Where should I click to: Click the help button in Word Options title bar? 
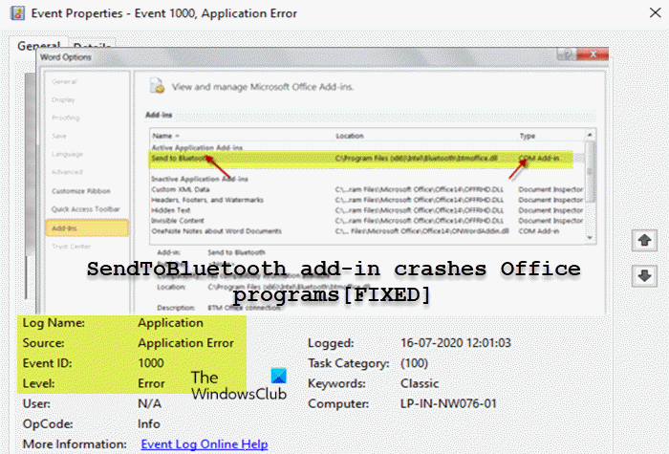(x=567, y=54)
